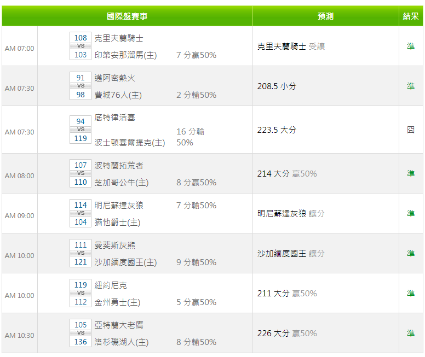The width and height of the screenshot is (425, 357).
Task: Select team 紐約尼克
Action: point(111,285)
